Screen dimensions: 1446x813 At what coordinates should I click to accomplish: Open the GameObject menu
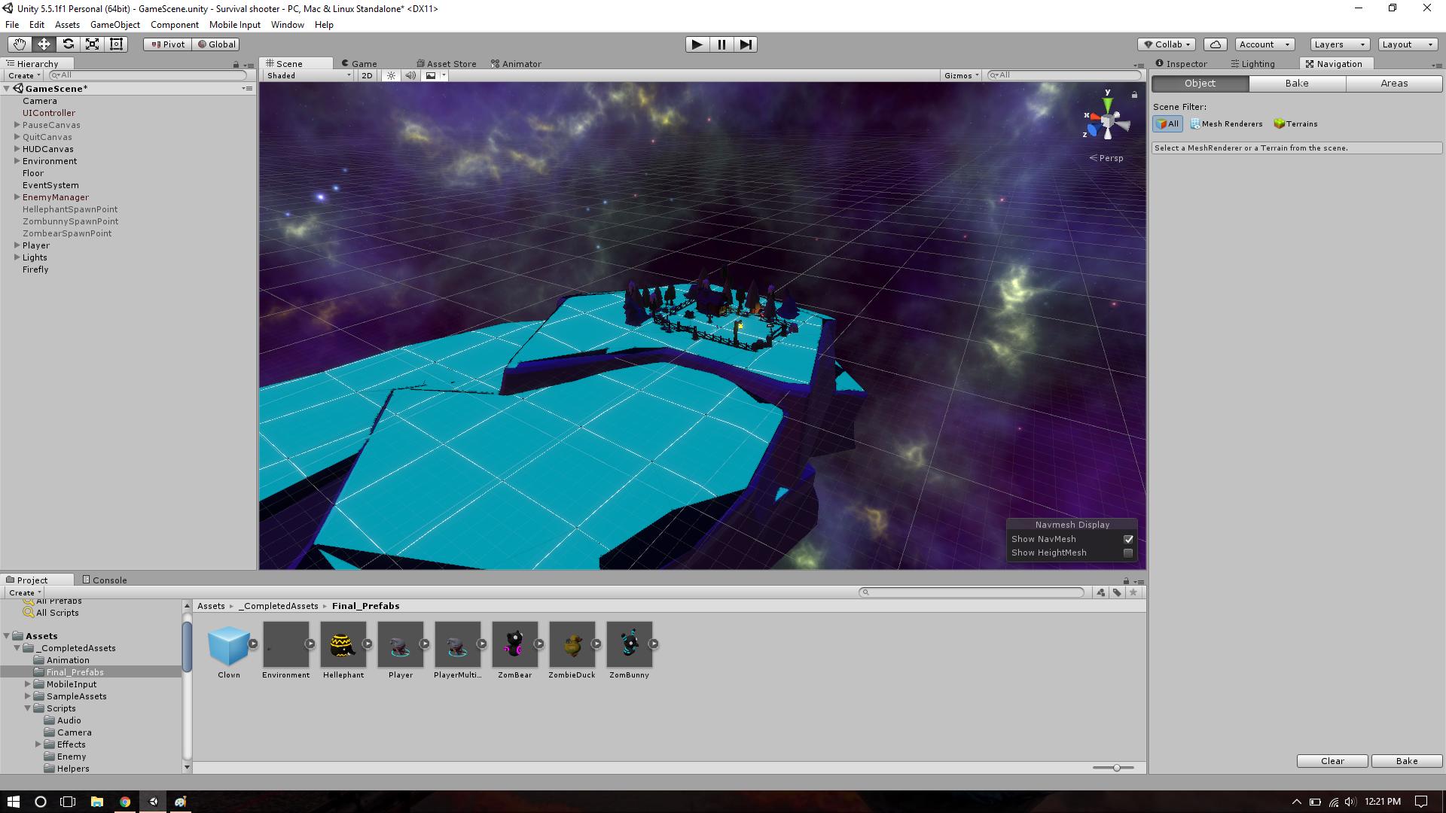(x=114, y=24)
